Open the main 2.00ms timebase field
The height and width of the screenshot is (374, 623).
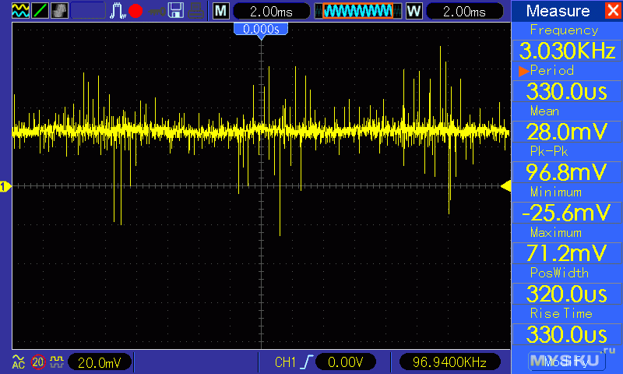click(271, 11)
